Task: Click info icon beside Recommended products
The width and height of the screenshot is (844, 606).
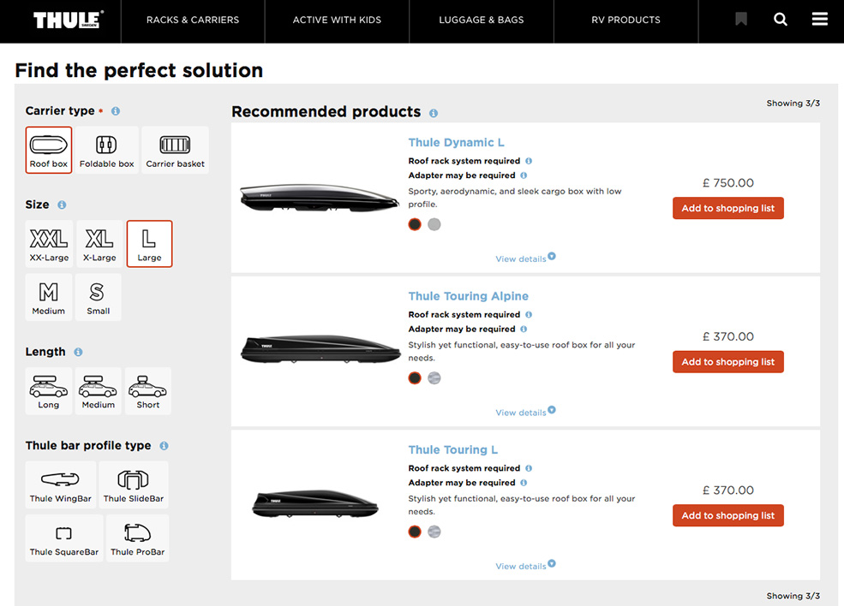Action: pyautogui.click(x=434, y=113)
